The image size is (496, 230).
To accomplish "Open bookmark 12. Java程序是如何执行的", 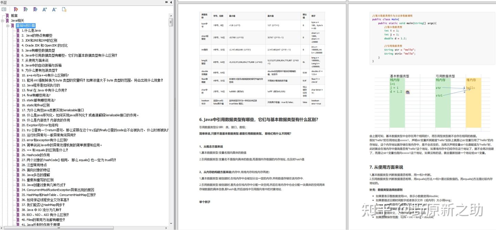I will pos(41,85).
